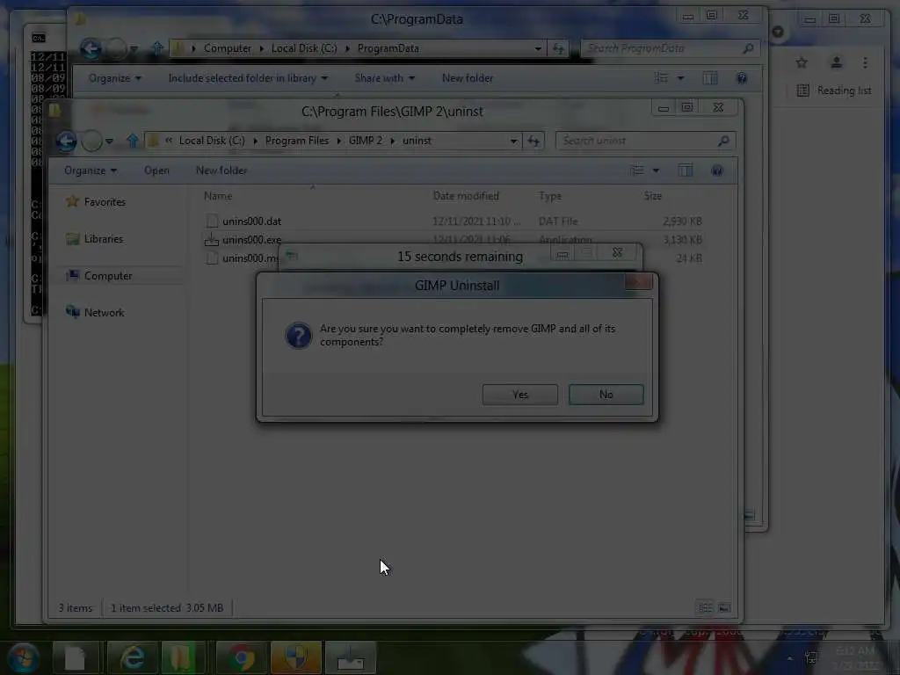Cancel uninstall by clicking No
Image resolution: width=900 pixels, height=675 pixels.
pos(606,395)
